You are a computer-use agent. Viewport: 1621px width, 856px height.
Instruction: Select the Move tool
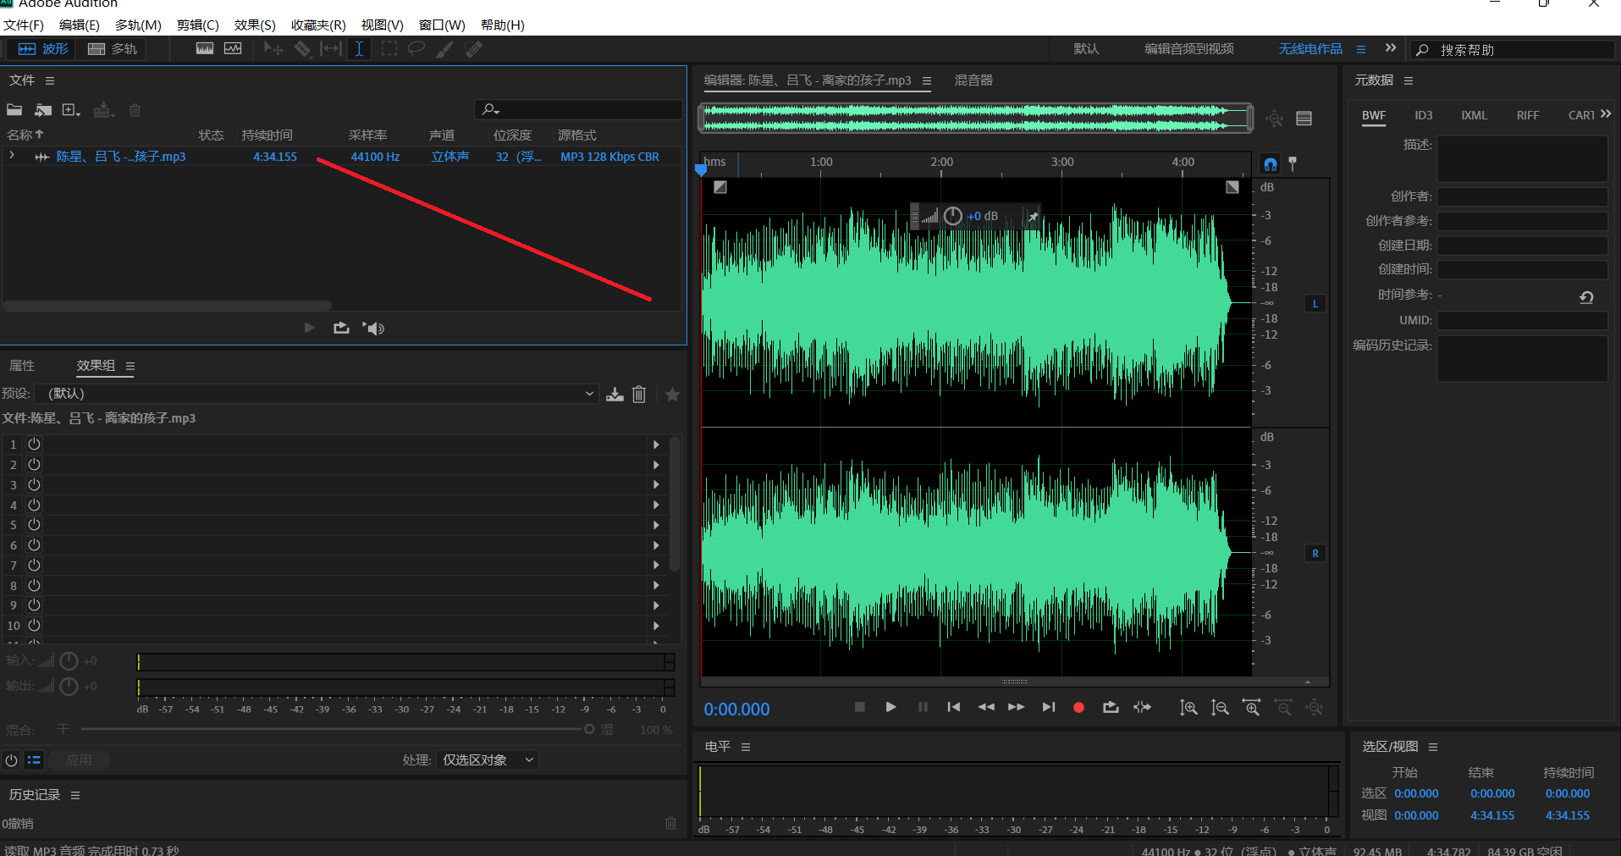tap(273, 48)
